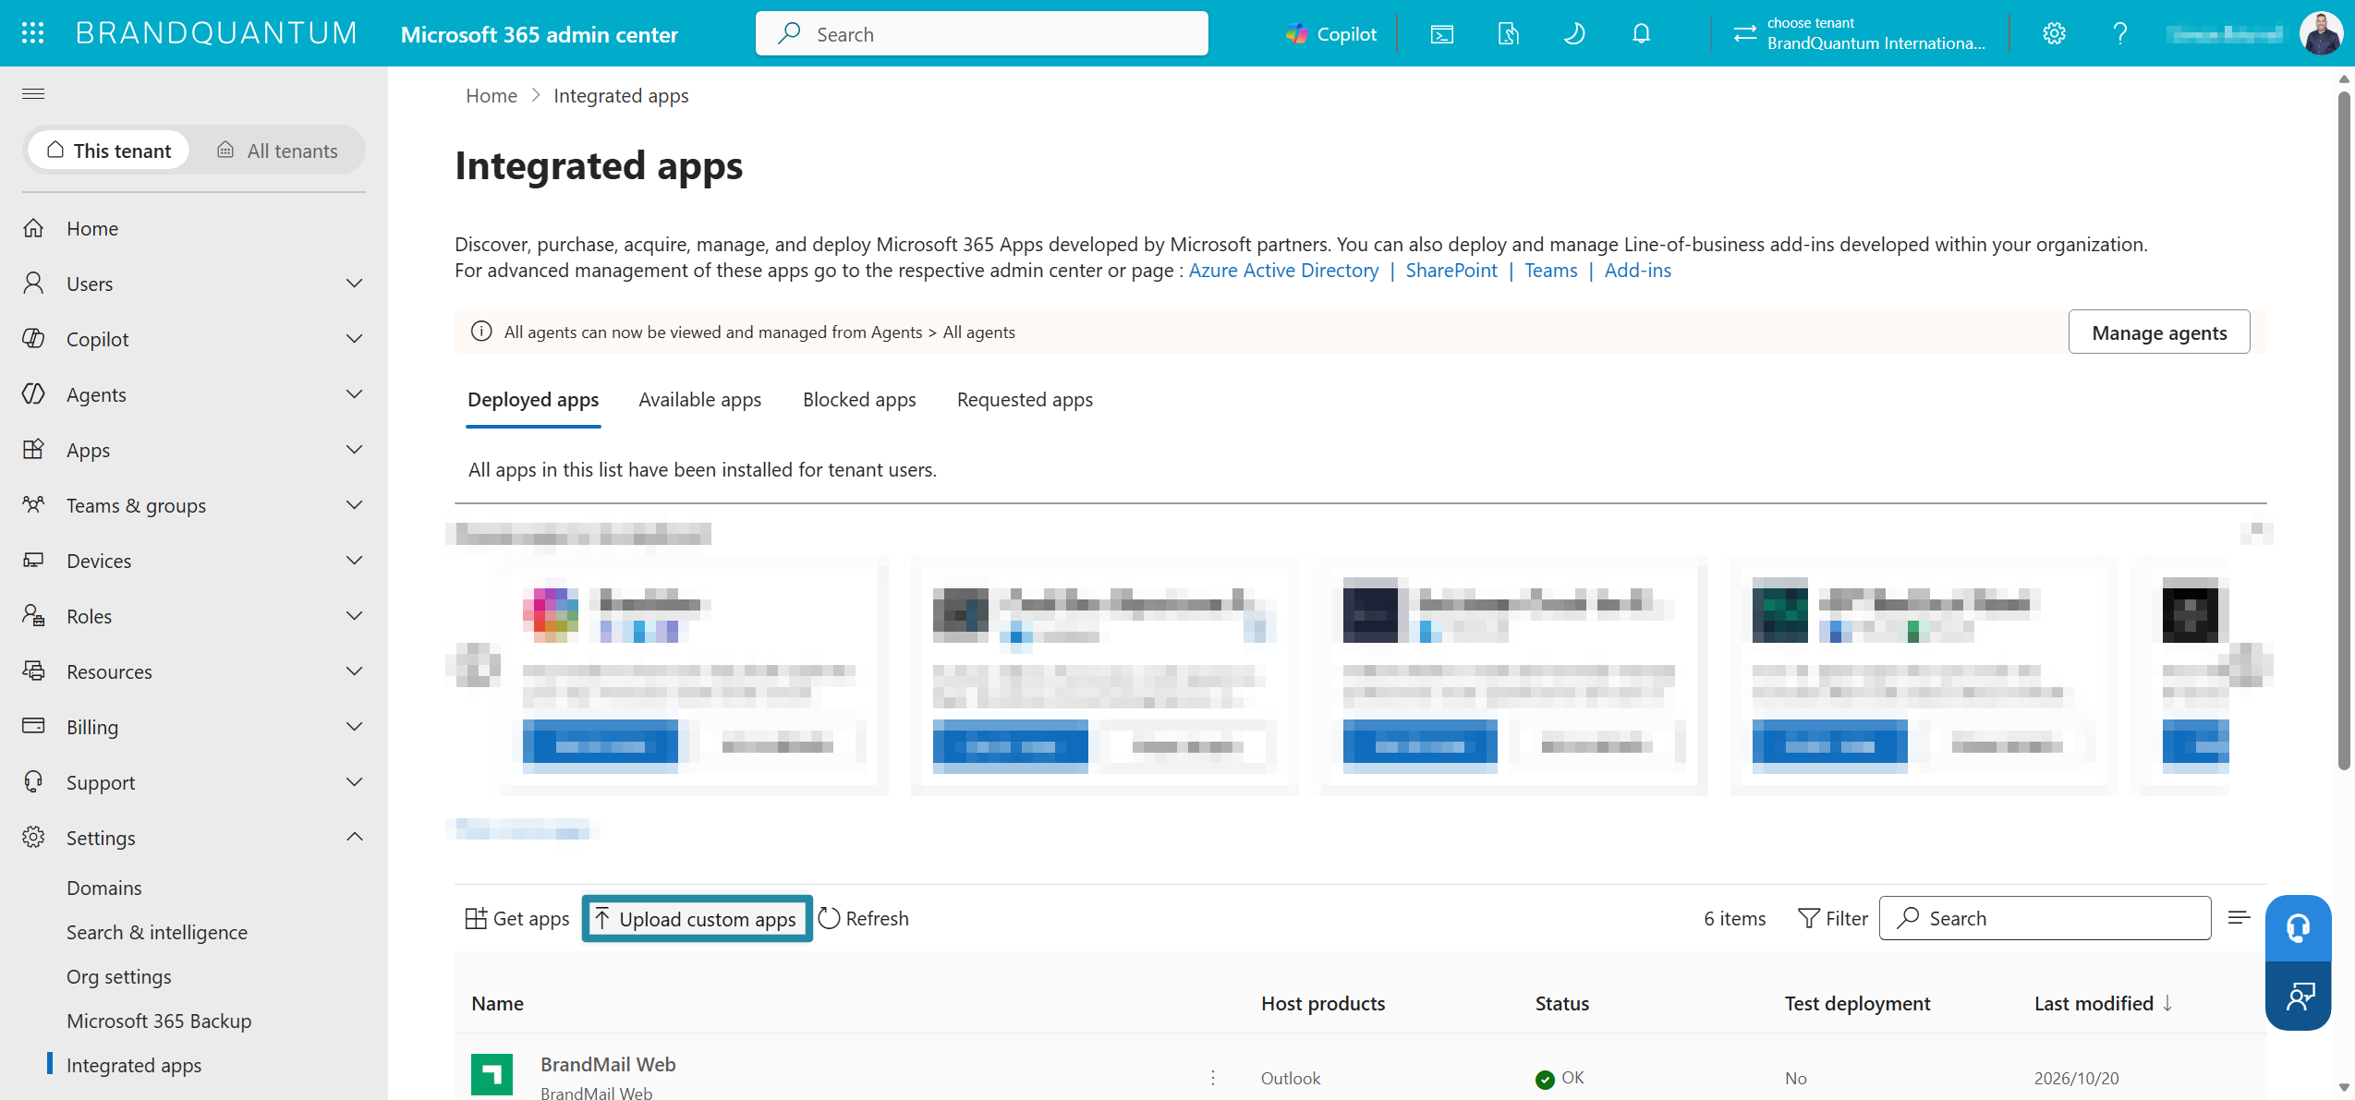
Task: Click the apps table Search field
Action: coord(2045,918)
